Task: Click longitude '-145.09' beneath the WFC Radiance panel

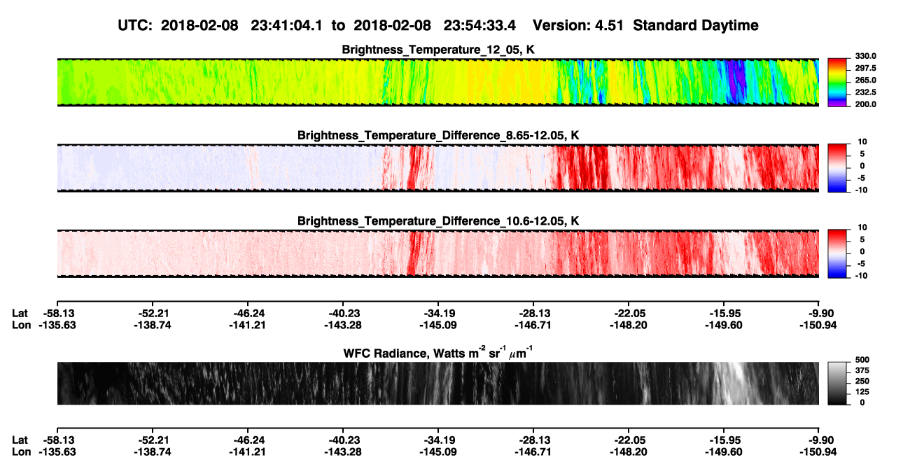Action: click(439, 452)
